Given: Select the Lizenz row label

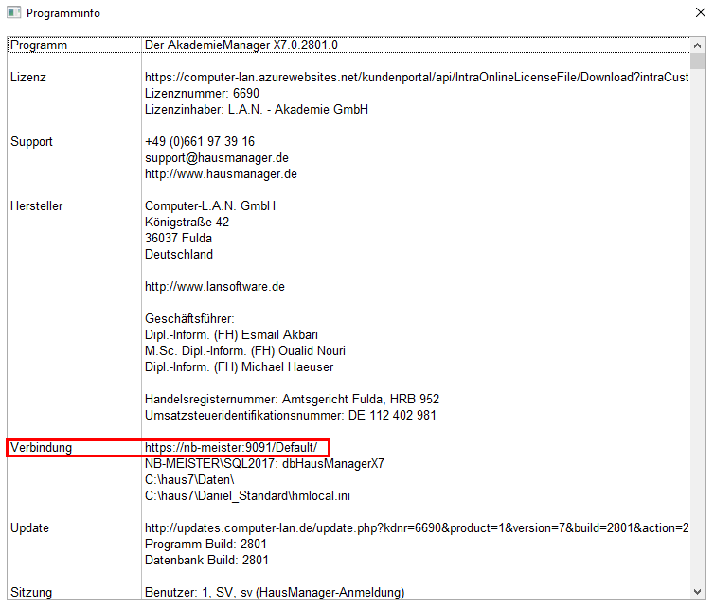Looking at the screenshot, I should [28, 77].
